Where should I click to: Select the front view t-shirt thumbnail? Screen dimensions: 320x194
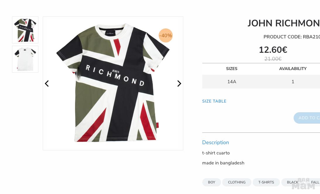click(25, 30)
